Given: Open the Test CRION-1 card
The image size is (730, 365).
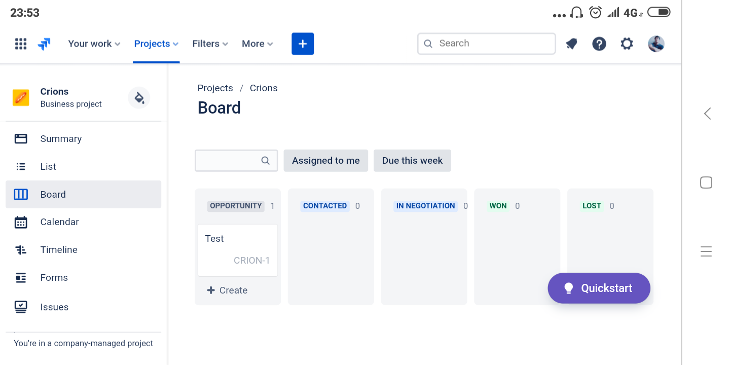Looking at the screenshot, I should point(238,250).
